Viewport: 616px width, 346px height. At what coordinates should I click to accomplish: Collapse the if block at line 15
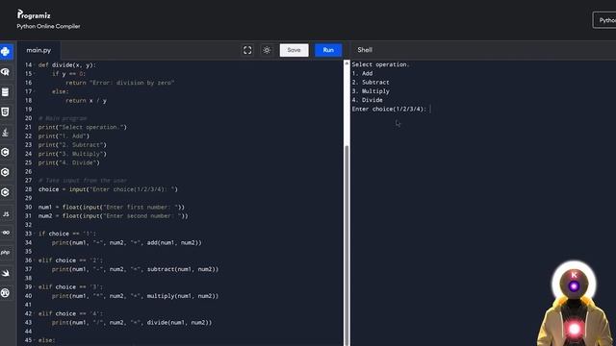(35, 74)
